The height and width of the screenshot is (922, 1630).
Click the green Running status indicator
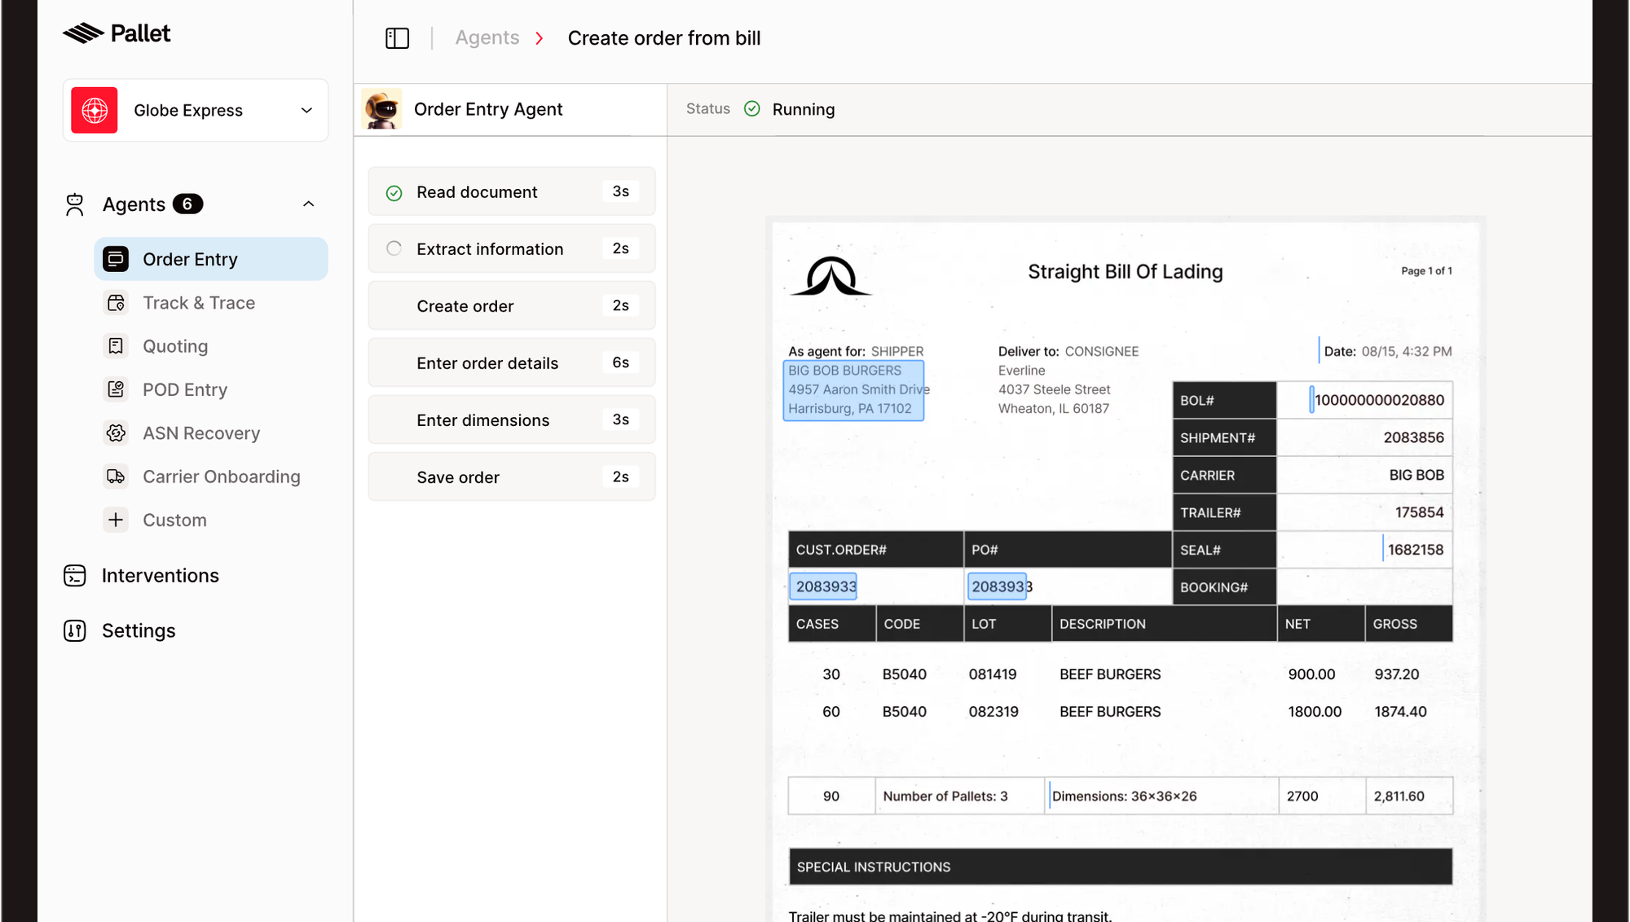point(751,109)
